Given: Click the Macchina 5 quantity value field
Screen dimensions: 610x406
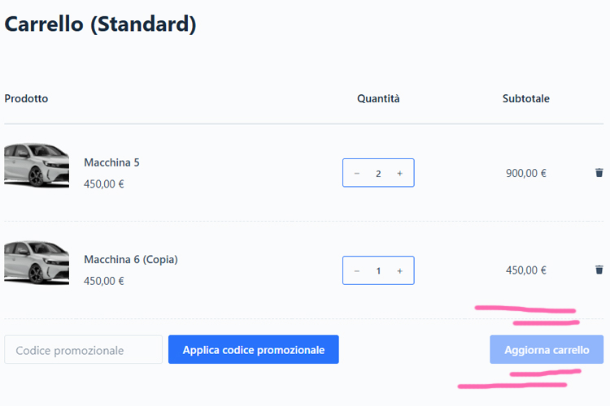Looking at the screenshot, I should [x=378, y=174].
